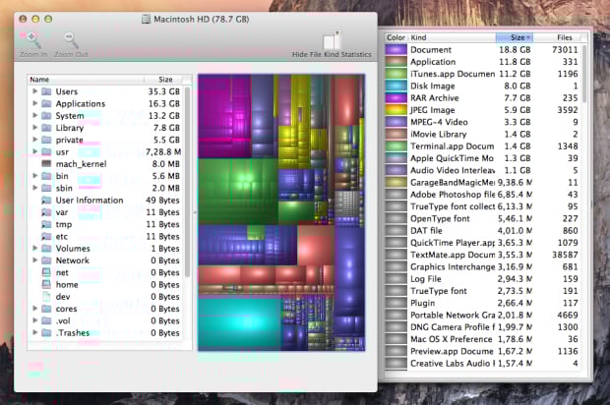This screenshot has height=405, width=610.
Task: Expand the Volumes folder disclosure triangle
Action: pyautogui.click(x=35, y=248)
